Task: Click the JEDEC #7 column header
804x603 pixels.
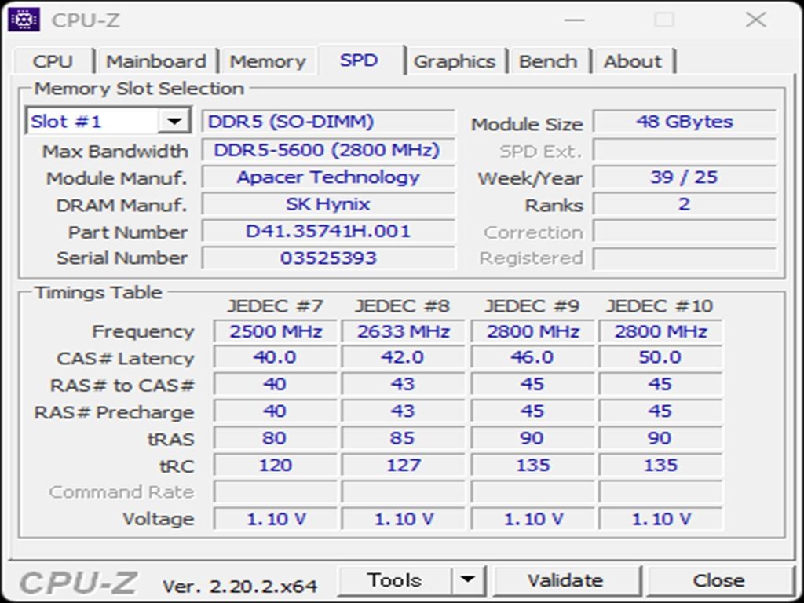Action: 275,306
